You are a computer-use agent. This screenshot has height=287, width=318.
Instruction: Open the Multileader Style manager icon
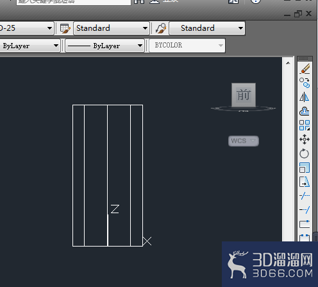[x=161, y=28]
